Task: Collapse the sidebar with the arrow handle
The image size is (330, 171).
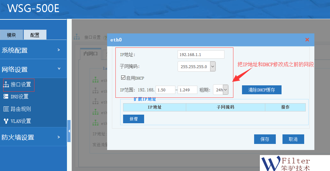Action: pos(69,131)
